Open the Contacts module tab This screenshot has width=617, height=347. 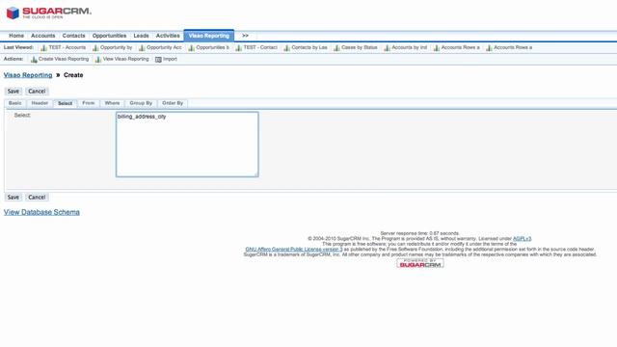tap(73, 36)
